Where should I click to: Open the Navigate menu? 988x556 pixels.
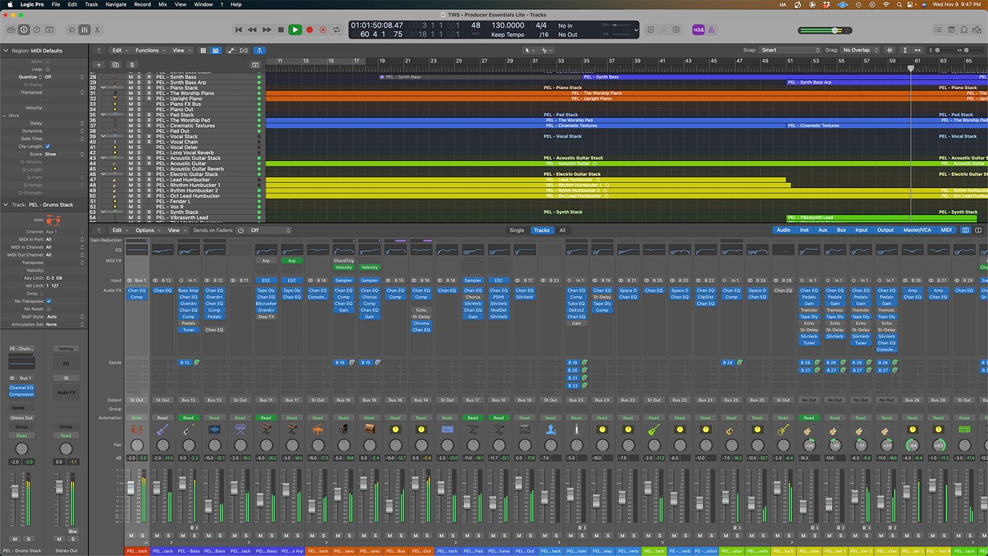point(116,5)
